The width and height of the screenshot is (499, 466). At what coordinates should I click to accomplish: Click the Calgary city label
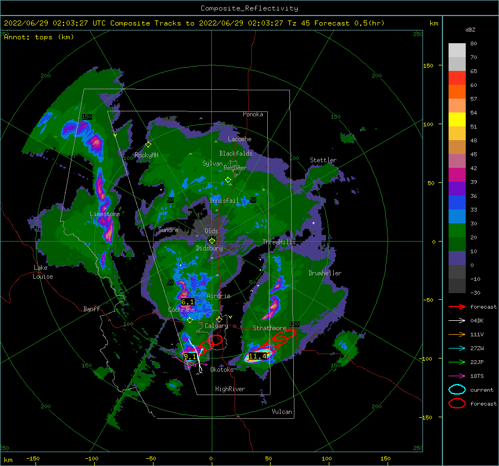[216, 326]
